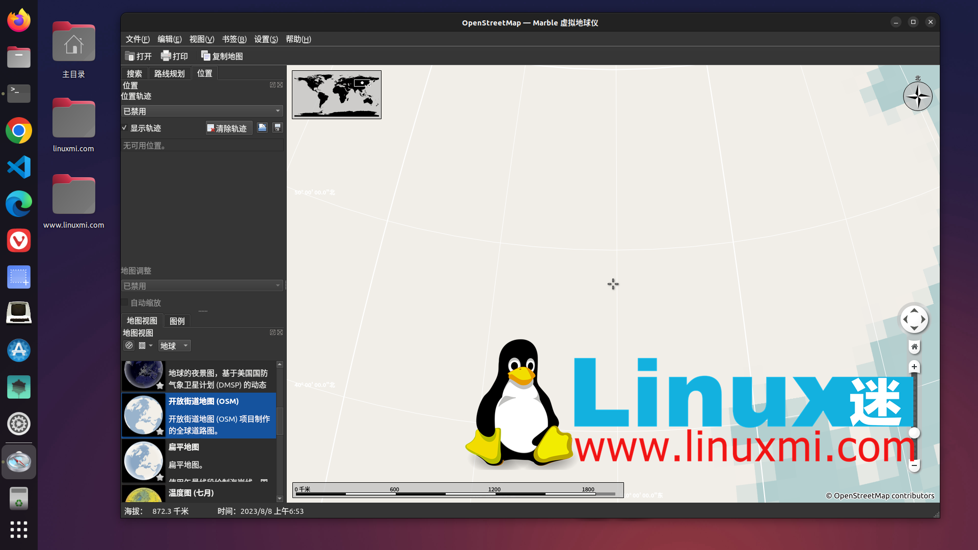Viewport: 978px width, 550px height.
Task: Click the globe projection icon in 地图视图
Action: click(129, 346)
